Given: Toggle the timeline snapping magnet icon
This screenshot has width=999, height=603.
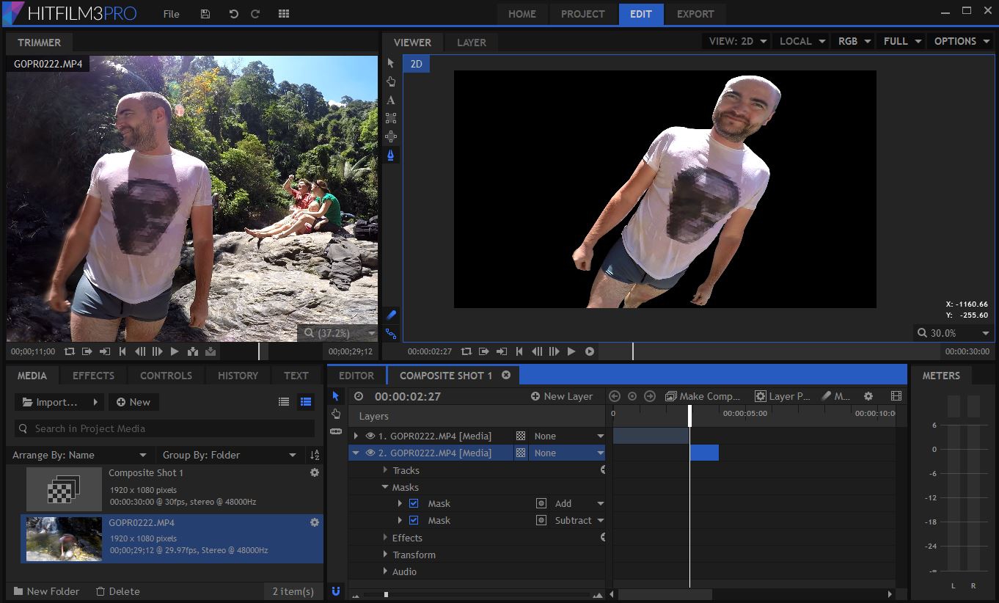Looking at the screenshot, I should [336, 591].
